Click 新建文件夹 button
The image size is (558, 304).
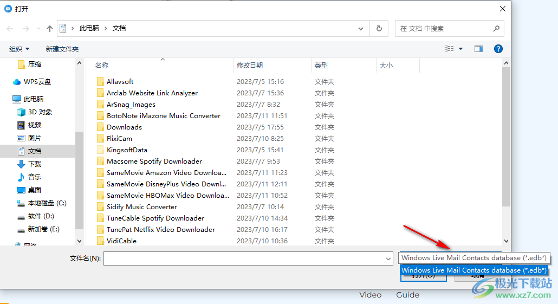pos(62,49)
